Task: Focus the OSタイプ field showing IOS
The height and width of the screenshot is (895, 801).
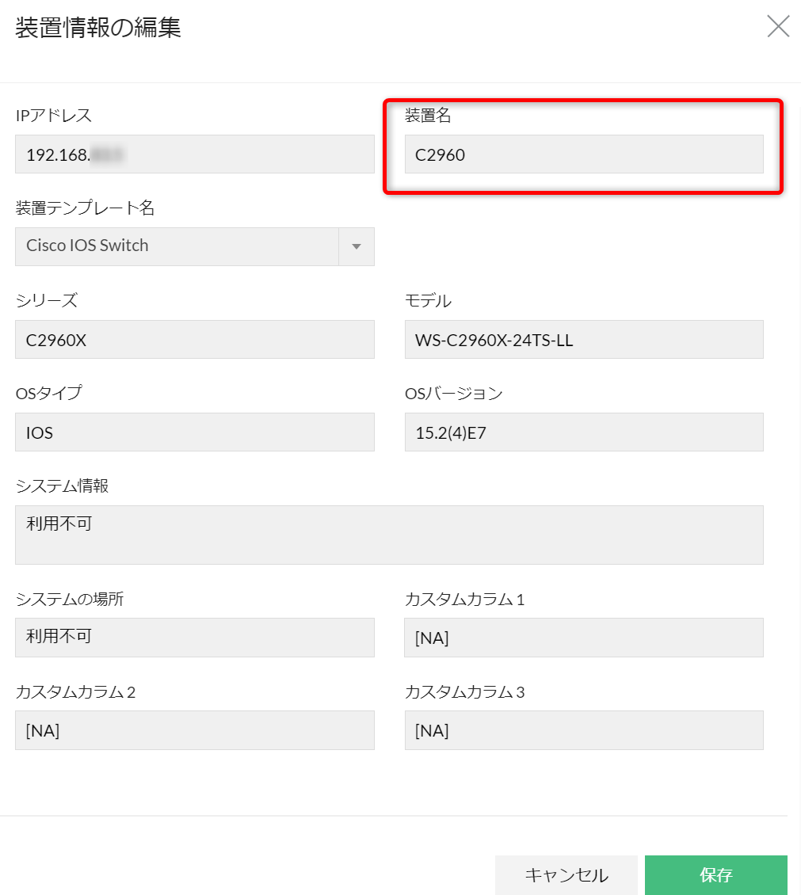Action: point(194,432)
